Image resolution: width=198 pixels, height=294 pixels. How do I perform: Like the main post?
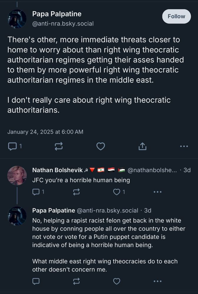[101, 146]
